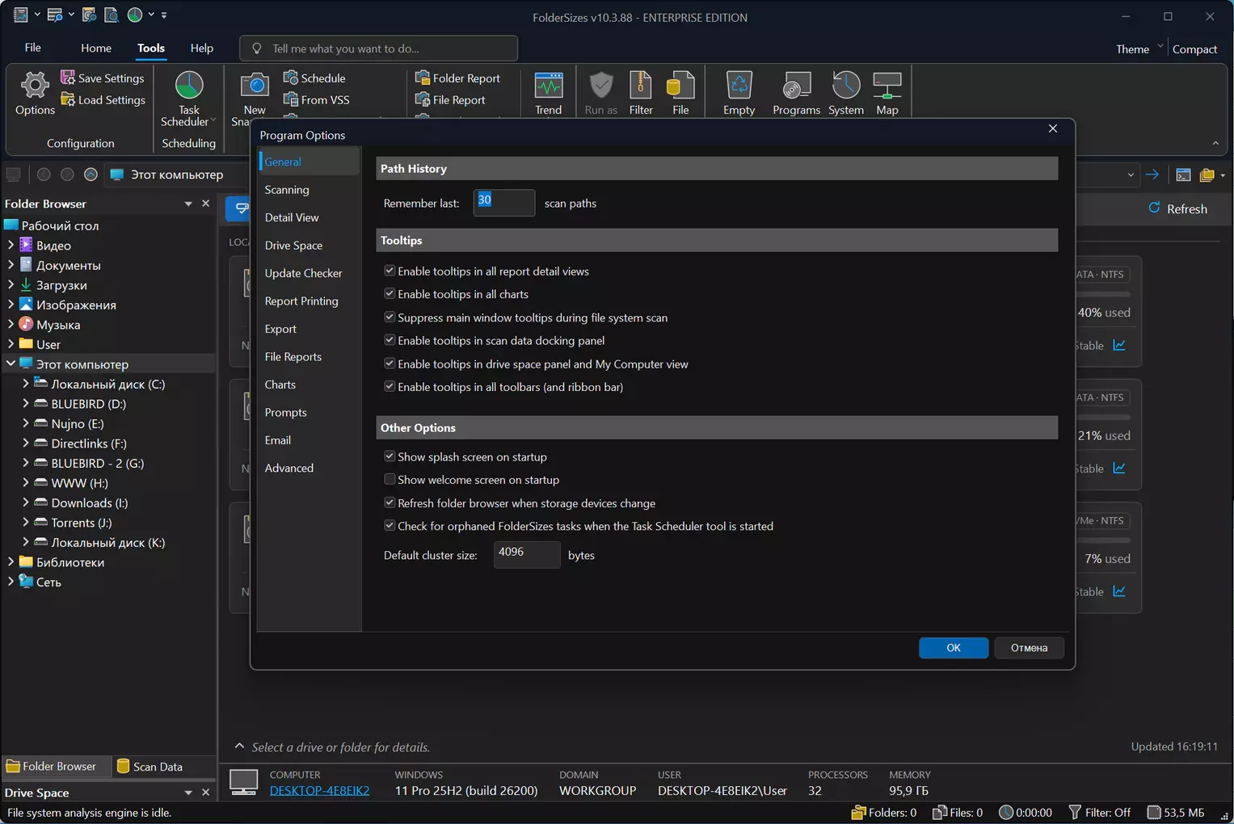The height and width of the screenshot is (824, 1234).
Task: Click the Compact view button
Action: coord(1194,48)
